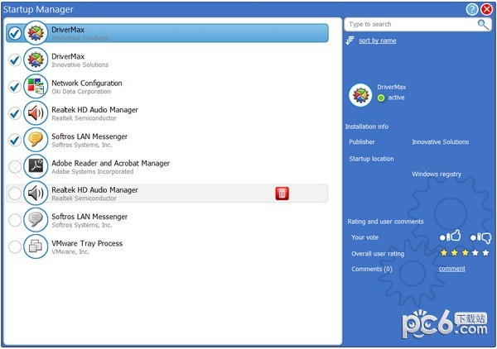Image resolution: width=497 pixels, height=349 pixels.
Task: Click the VMware, Inc. publisher text
Action: pyautogui.click(x=70, y=251)
